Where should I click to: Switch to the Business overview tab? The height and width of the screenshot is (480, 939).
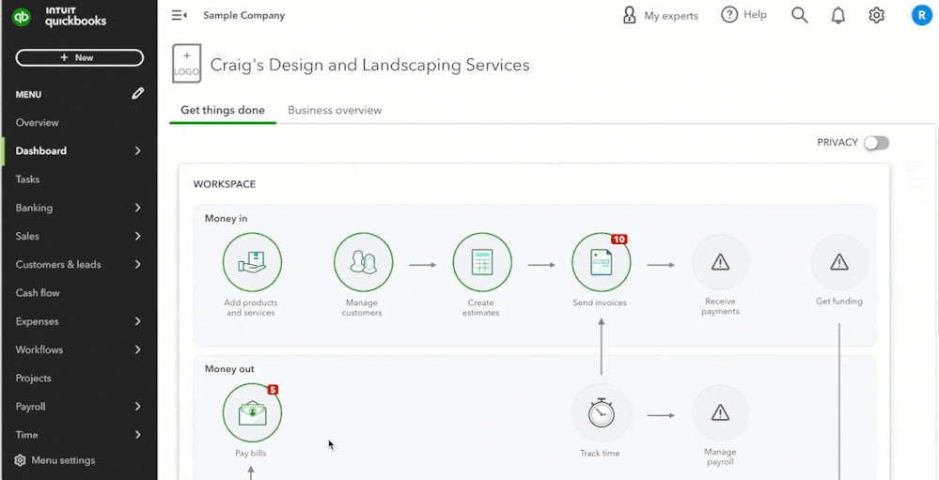point(335,110)
